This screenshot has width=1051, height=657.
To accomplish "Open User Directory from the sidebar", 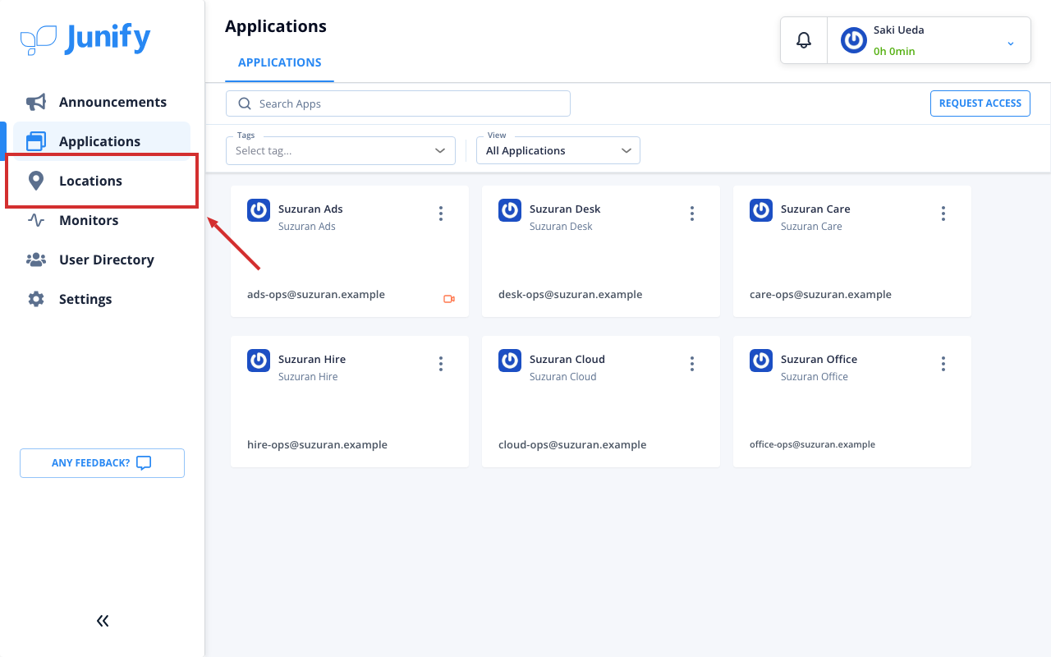I will click(x=102, y=260).
